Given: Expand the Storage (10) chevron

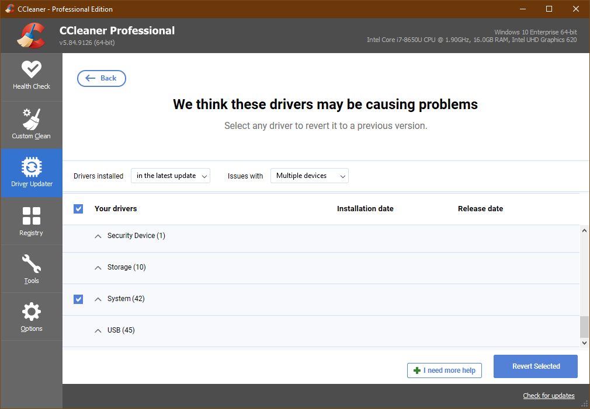Looking at the screenshot, I should pos(98,268).
